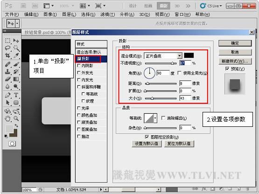
Task: Open the black shadow color swatch
Action: tap(189, 55)
